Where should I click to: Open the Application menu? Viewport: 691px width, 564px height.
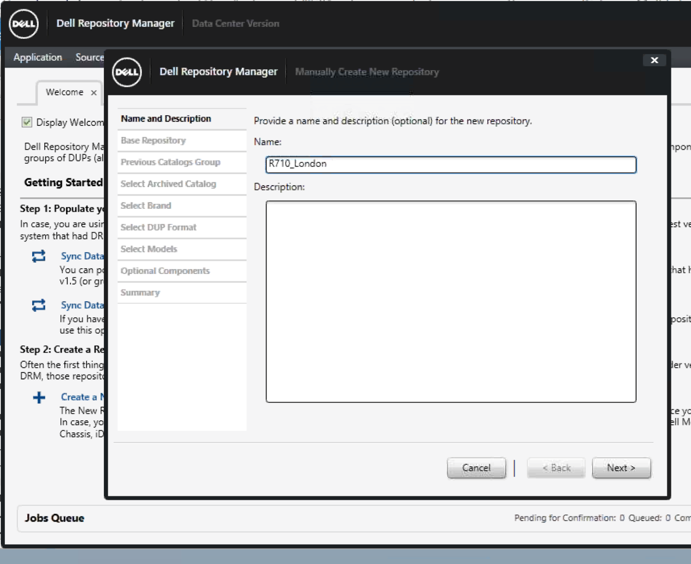point(38,57)
